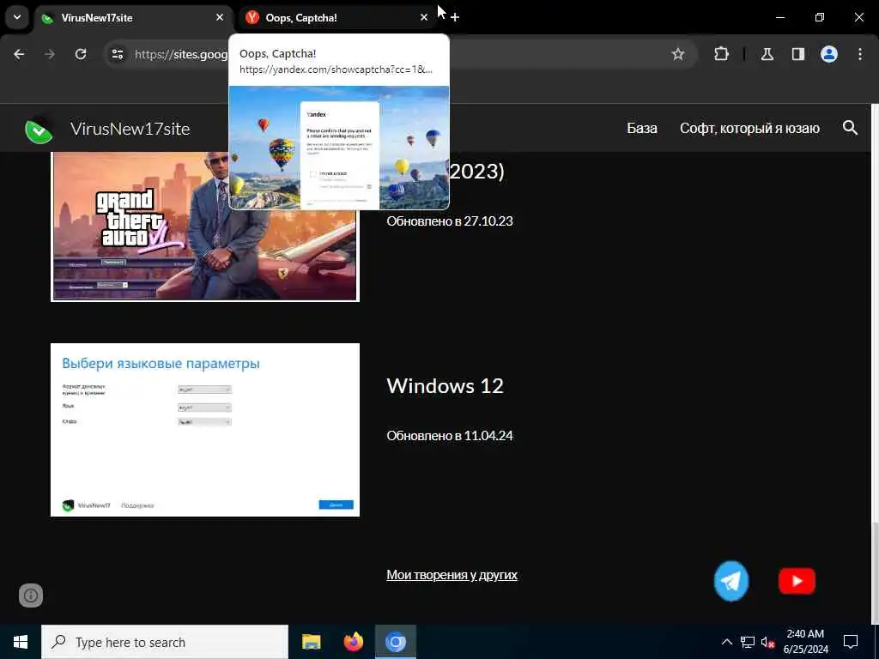
Task: Go back to previous page
Action: tap(19, 54)
